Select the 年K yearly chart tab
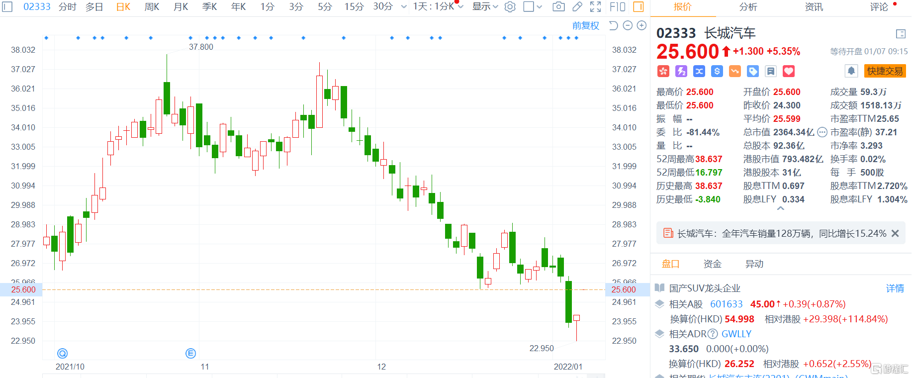Screen dimensions: 912x378 [238, 6]
